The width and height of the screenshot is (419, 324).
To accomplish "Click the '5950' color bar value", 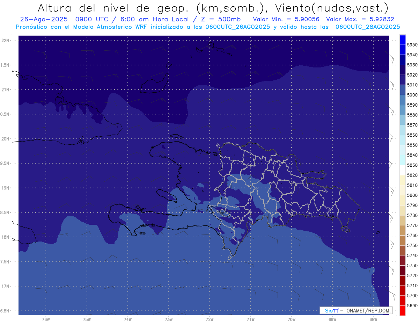I will [412, 45].
